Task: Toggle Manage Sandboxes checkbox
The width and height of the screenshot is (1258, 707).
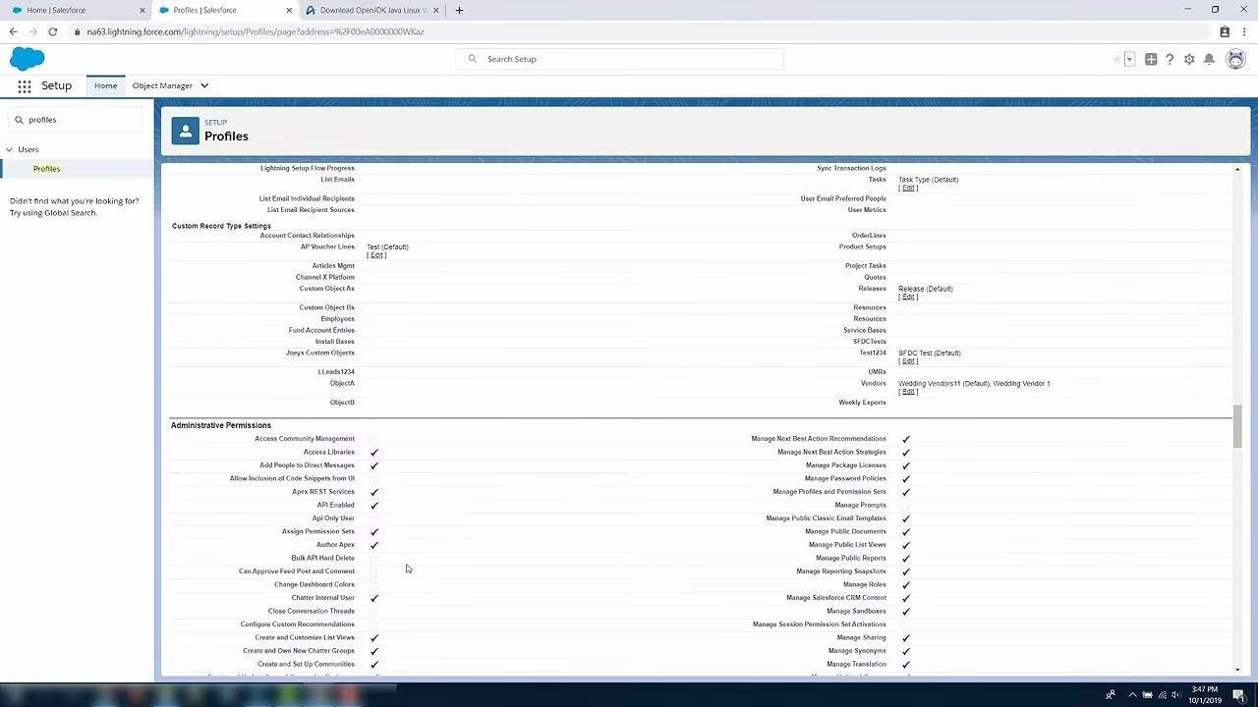Action: point(905,612)
